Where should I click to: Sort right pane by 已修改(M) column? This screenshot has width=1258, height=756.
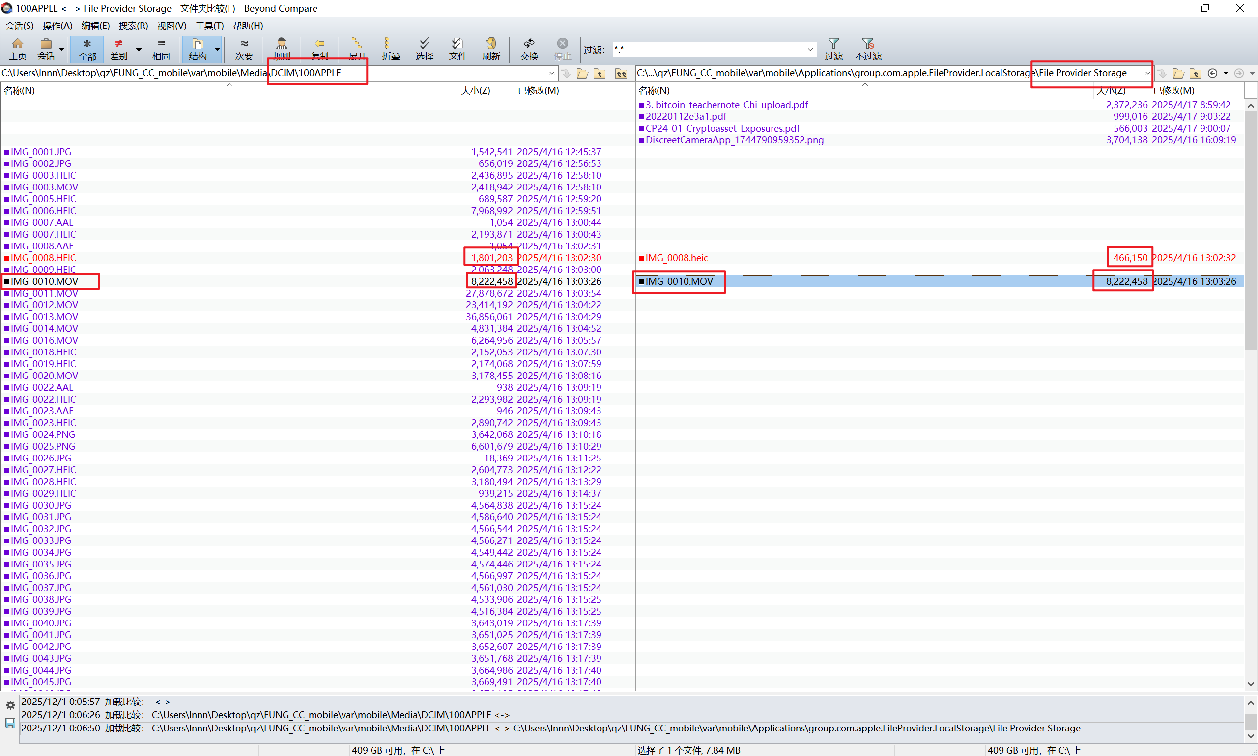tap(1173, 91)
